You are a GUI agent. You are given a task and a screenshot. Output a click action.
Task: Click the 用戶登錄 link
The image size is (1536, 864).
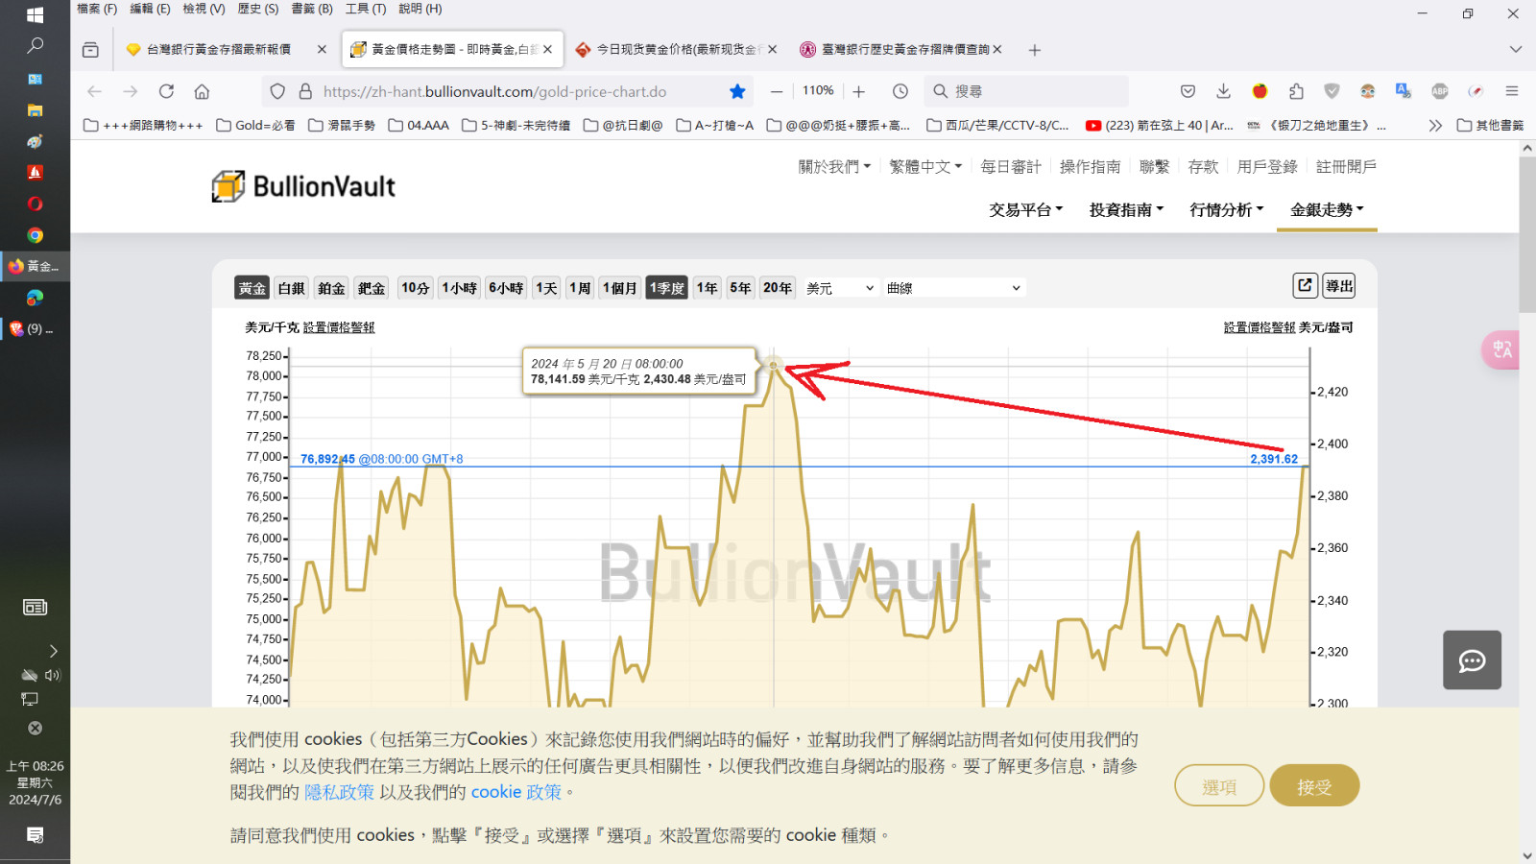click(x=1267, y=167)
